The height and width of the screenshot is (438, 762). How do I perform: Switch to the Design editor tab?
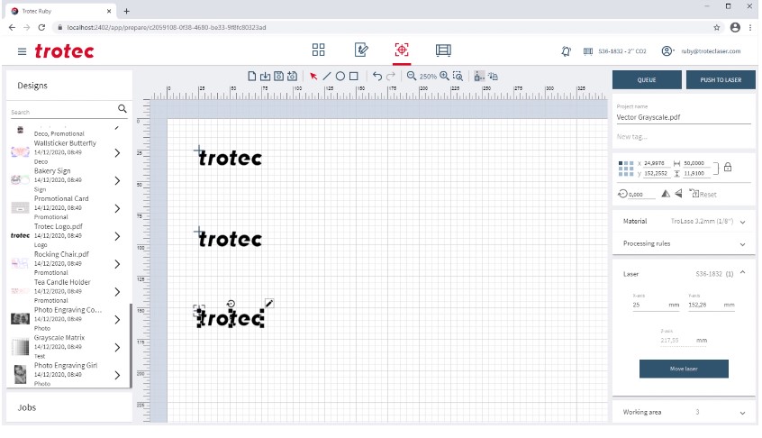[x=361, y=50]
